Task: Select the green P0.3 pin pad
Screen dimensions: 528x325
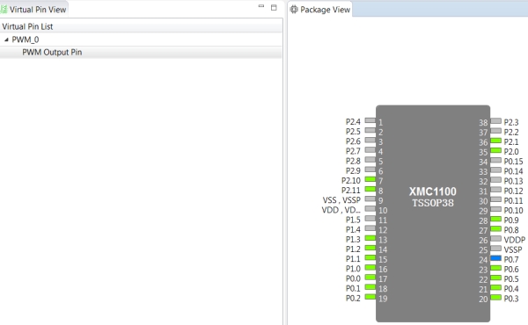Action: pyautogui.click(x=495, y=298)
